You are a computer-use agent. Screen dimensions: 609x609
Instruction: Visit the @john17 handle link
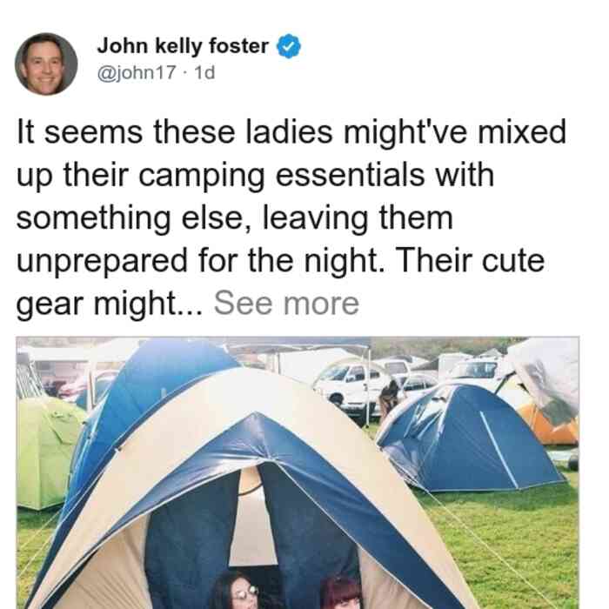pos(137,72)
